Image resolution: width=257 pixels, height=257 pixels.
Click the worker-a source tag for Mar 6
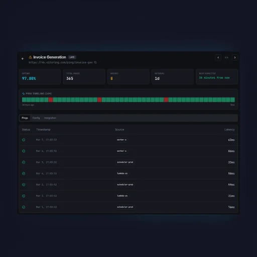121,151
